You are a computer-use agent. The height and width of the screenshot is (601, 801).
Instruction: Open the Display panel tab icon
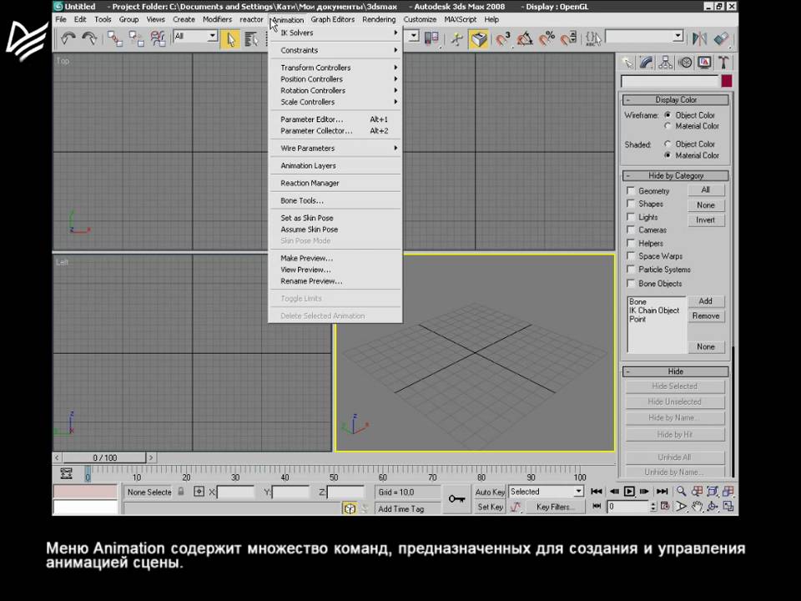pos(704,63)
